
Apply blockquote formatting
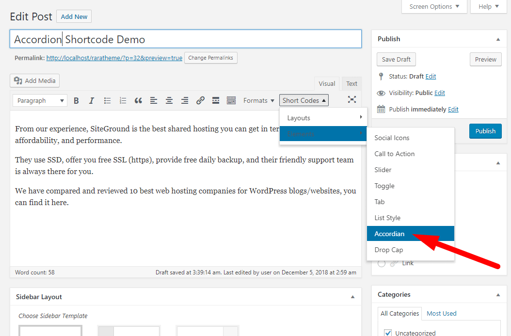point(138,101)
